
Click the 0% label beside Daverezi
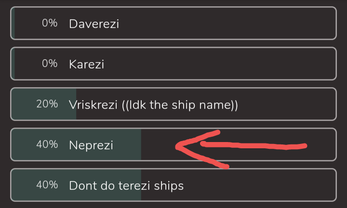(x=50, y=23)
